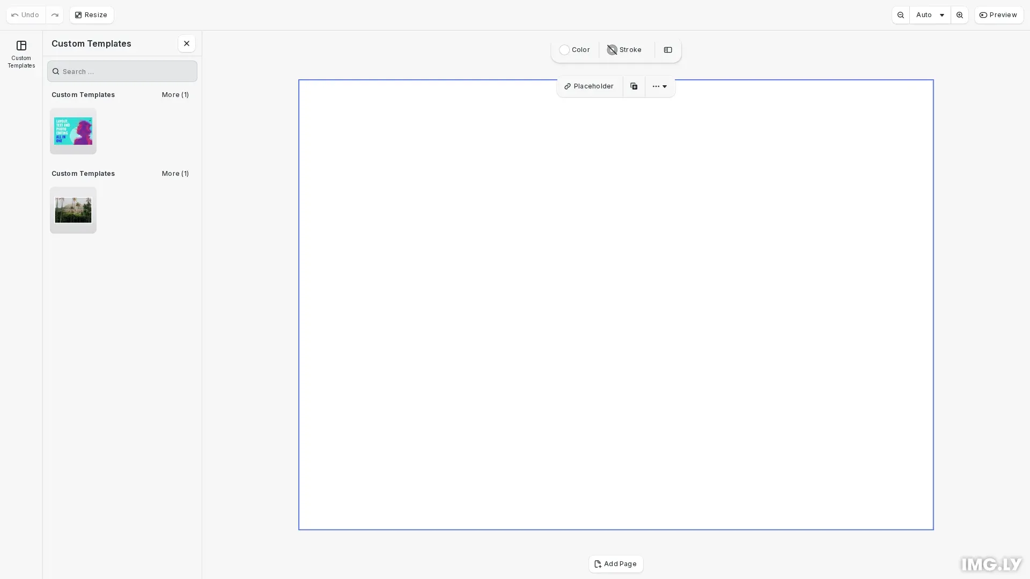Zoom out with the magnifier minus icon
This screenshot has height=579, width=1030.
(x=901, y=15)
